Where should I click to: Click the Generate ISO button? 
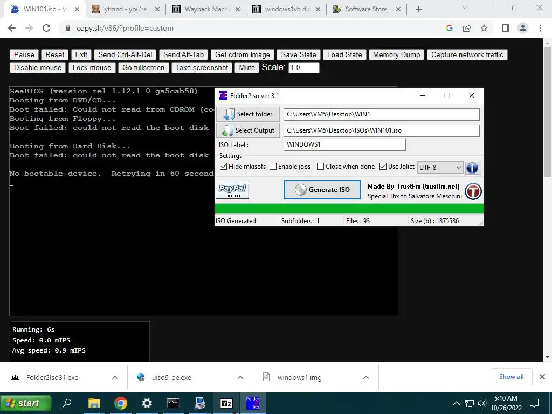(322, 190)
